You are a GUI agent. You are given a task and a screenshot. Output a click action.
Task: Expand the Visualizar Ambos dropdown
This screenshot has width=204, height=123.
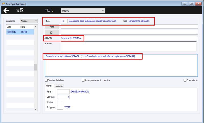pos(29,21)
